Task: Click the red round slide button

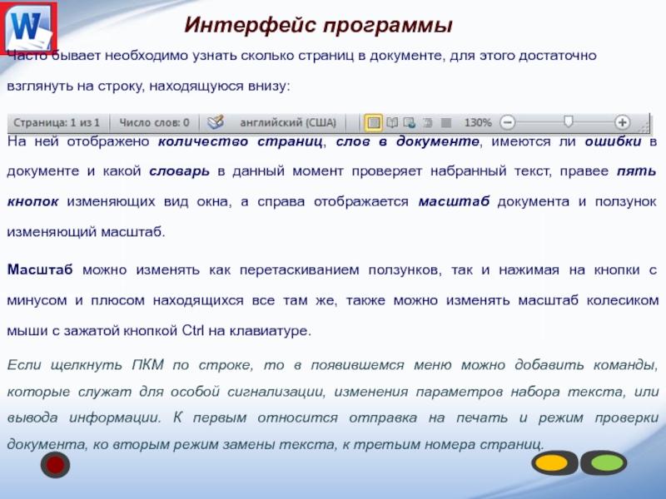Action: pyautogui.click(x=55, y=465)
